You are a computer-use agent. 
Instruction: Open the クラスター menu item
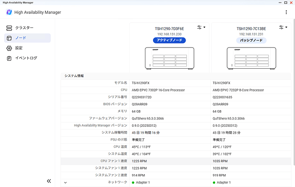24,28
